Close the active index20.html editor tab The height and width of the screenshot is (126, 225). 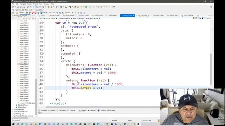(133, 16)
